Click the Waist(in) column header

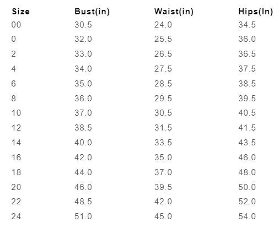tap(174, 12)
